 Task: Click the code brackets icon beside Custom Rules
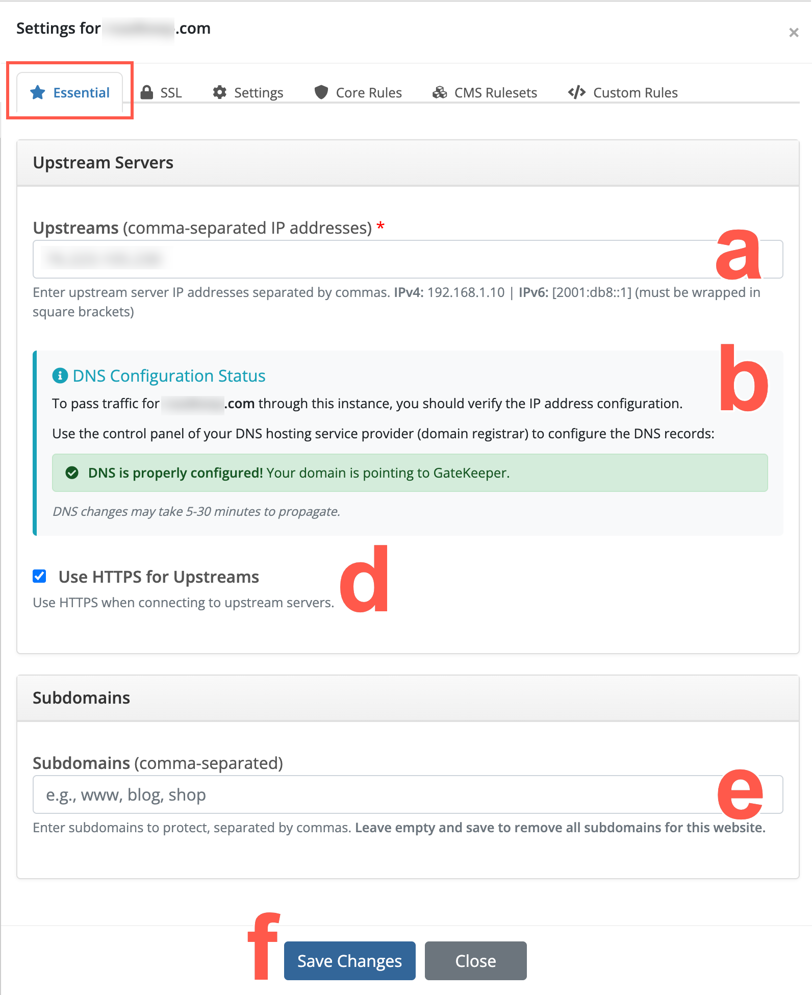coord(577,92)
